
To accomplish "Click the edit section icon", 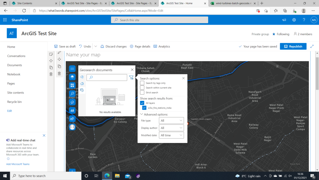I will (x=51, y=54).
